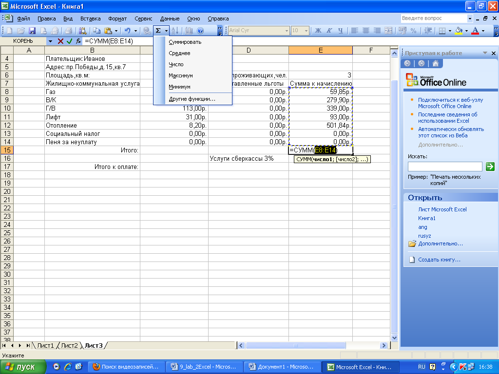
Task: Open font size 10 dropdown
Action: coord(306,31)
